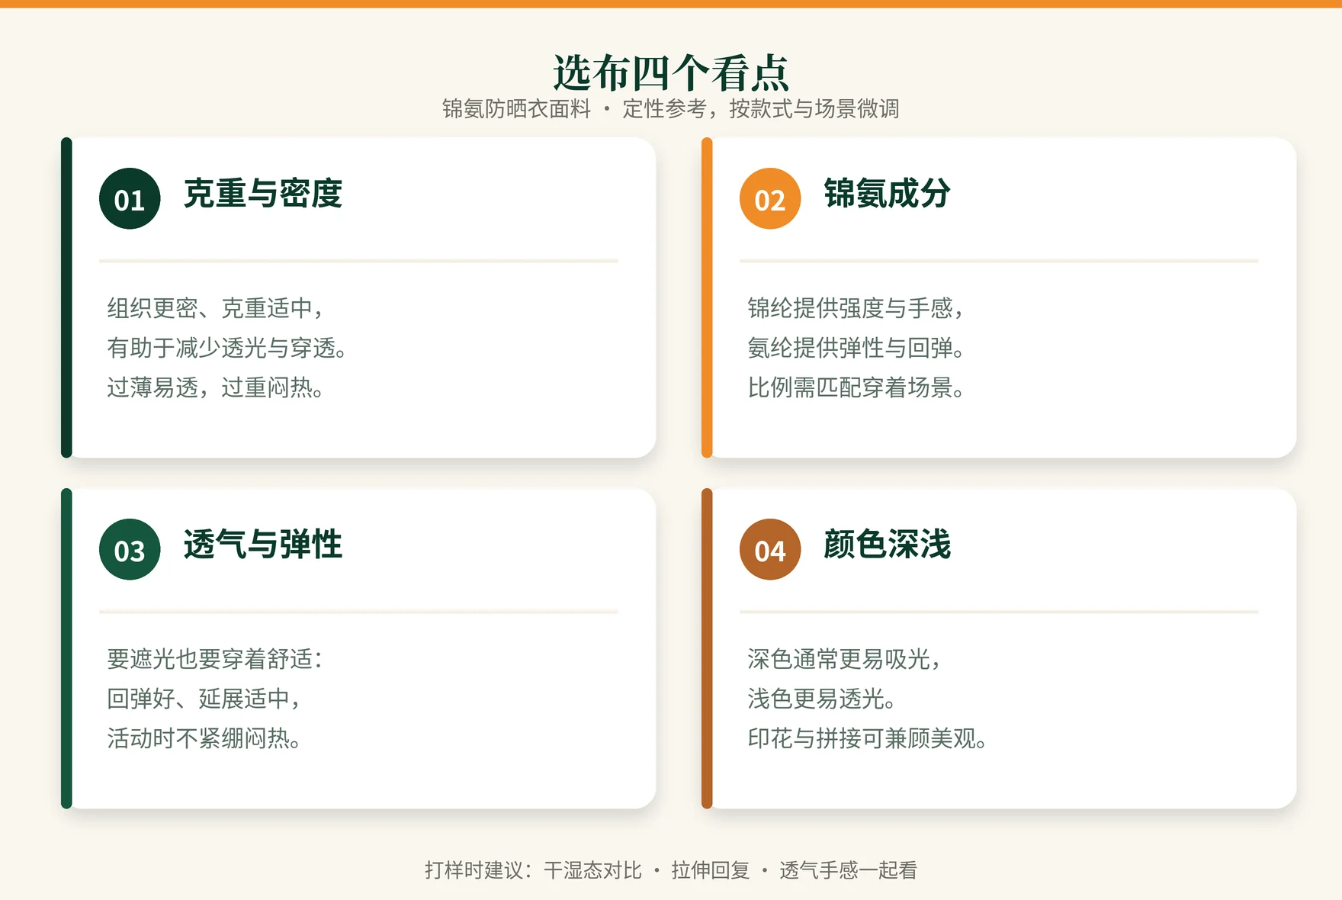
Task: Select the heading 克重与密度
Action: (263, 194)
